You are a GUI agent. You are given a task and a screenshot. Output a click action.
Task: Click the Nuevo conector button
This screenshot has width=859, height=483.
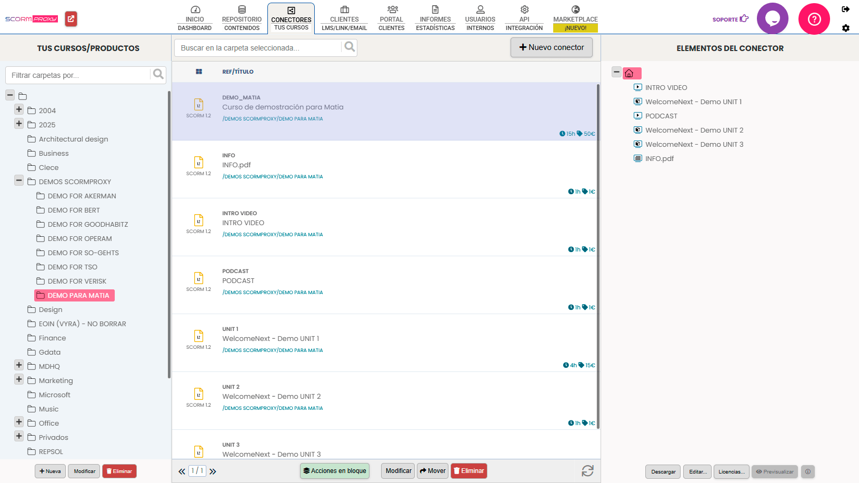[551, 47]
